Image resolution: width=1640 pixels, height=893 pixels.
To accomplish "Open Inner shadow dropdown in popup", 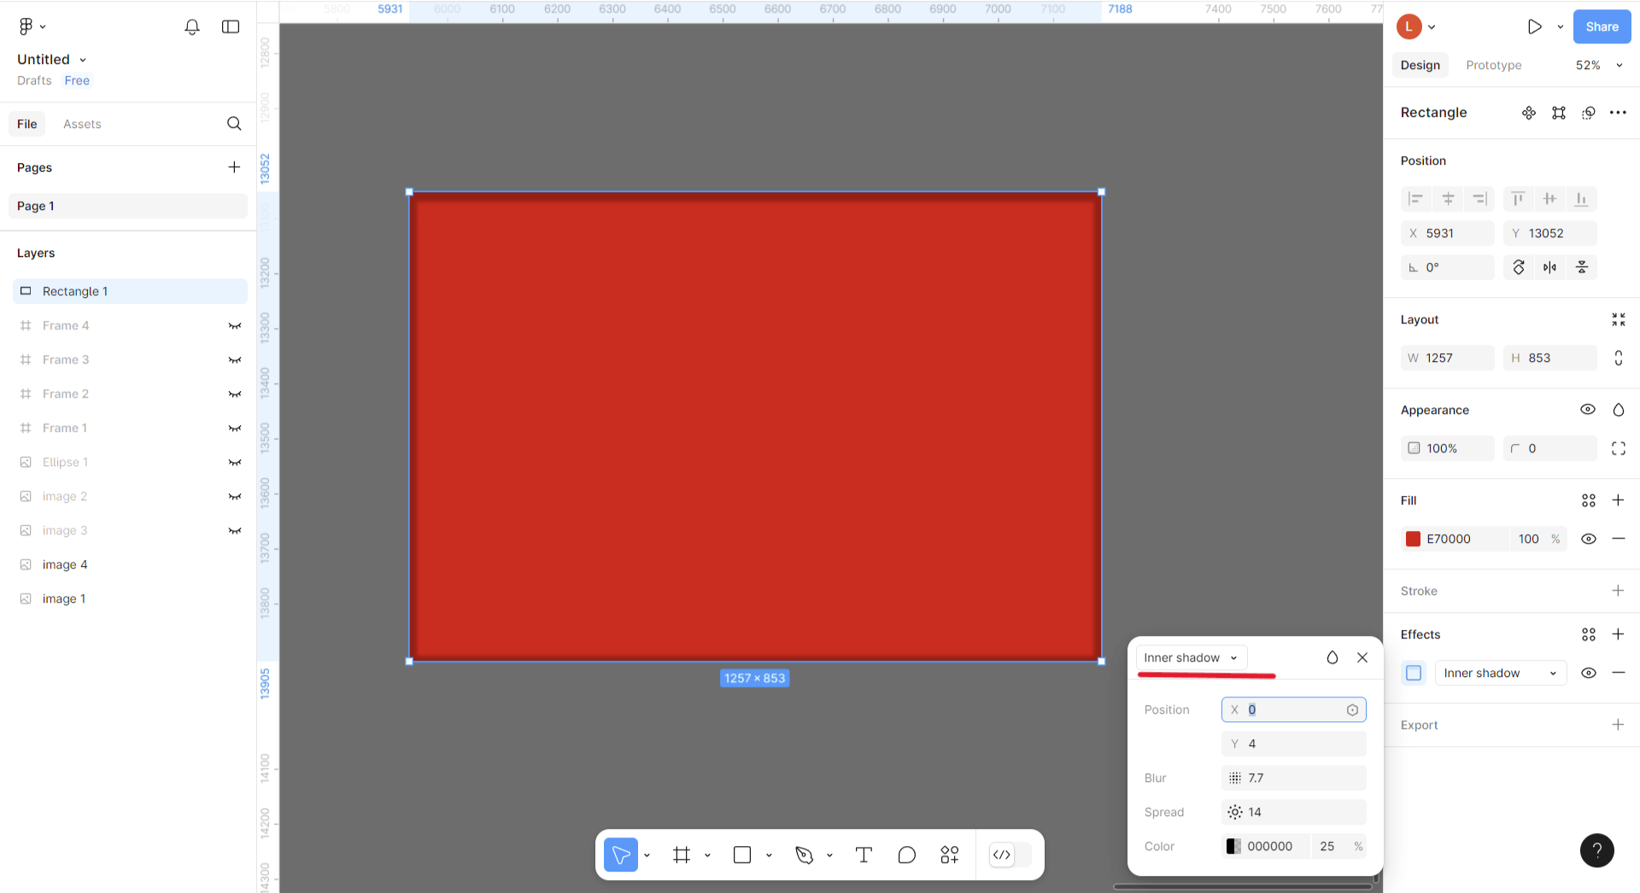I will click(x=1192, y=657).
